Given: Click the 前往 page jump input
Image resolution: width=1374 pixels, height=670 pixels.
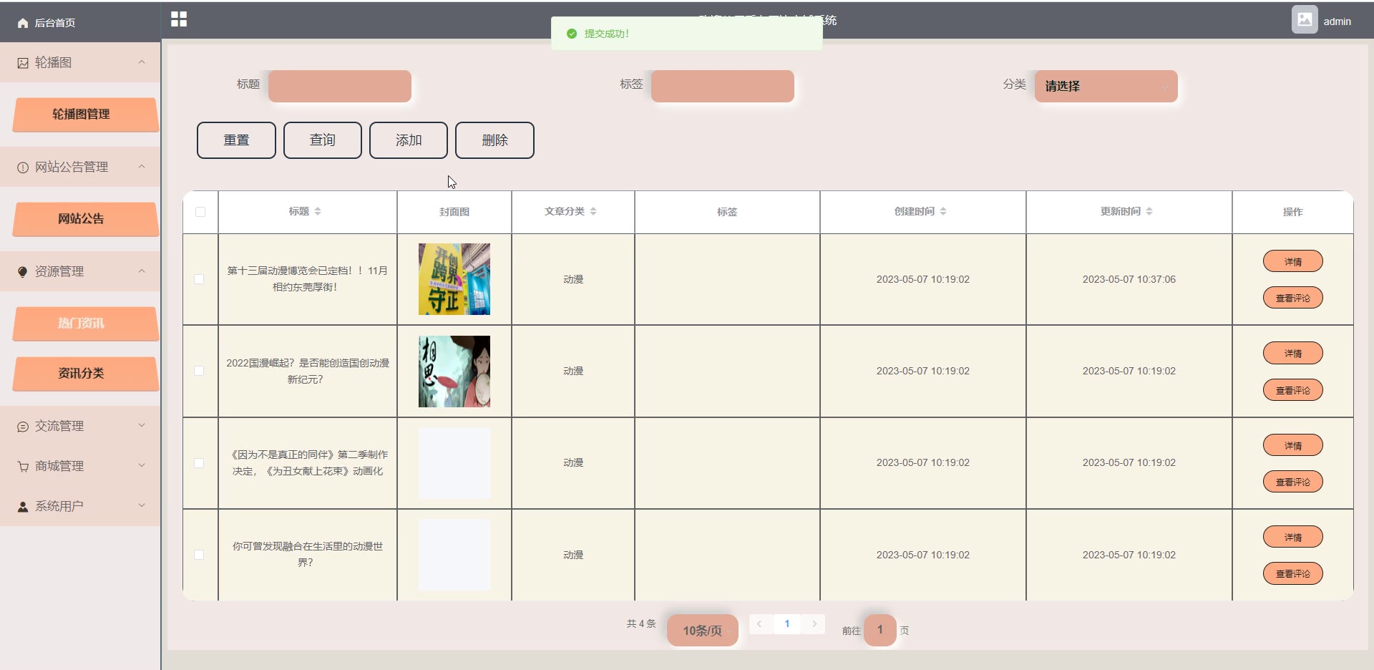Looking at the screenshot, I should tap(880, 630).
